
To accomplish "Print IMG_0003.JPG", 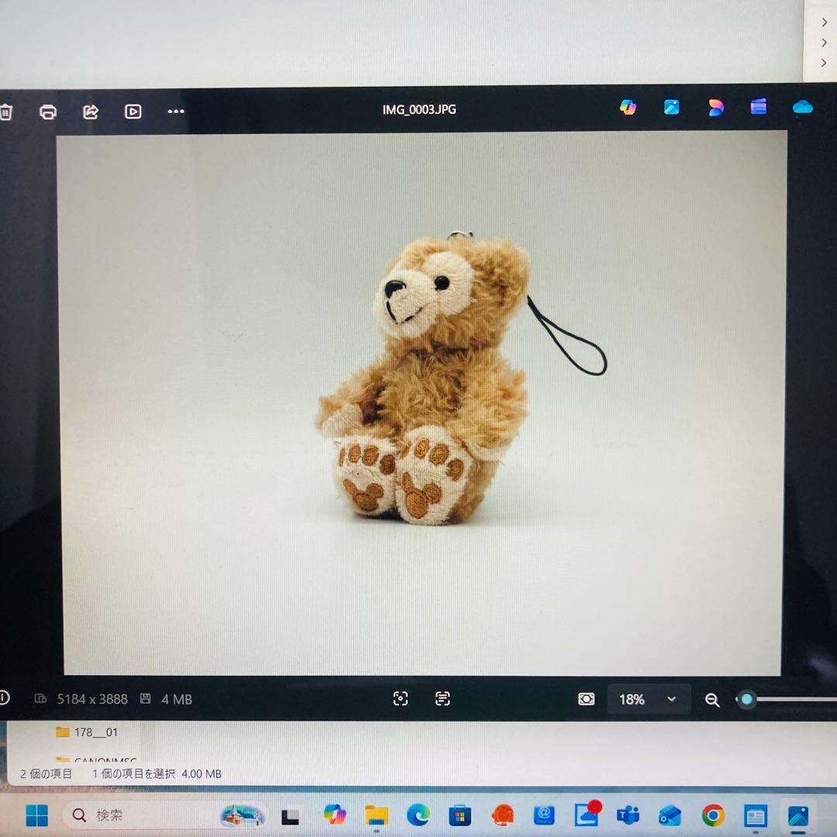I will click(47, 112).
